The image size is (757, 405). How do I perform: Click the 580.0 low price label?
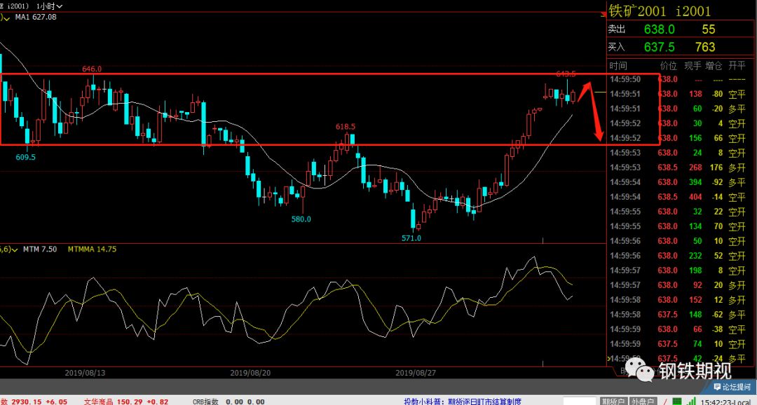(301, 219)
